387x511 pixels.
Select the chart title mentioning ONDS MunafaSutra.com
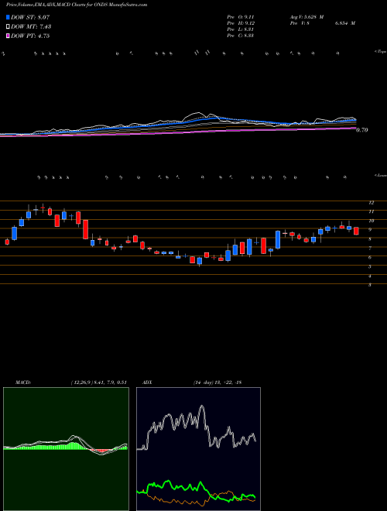pos(77,5)
